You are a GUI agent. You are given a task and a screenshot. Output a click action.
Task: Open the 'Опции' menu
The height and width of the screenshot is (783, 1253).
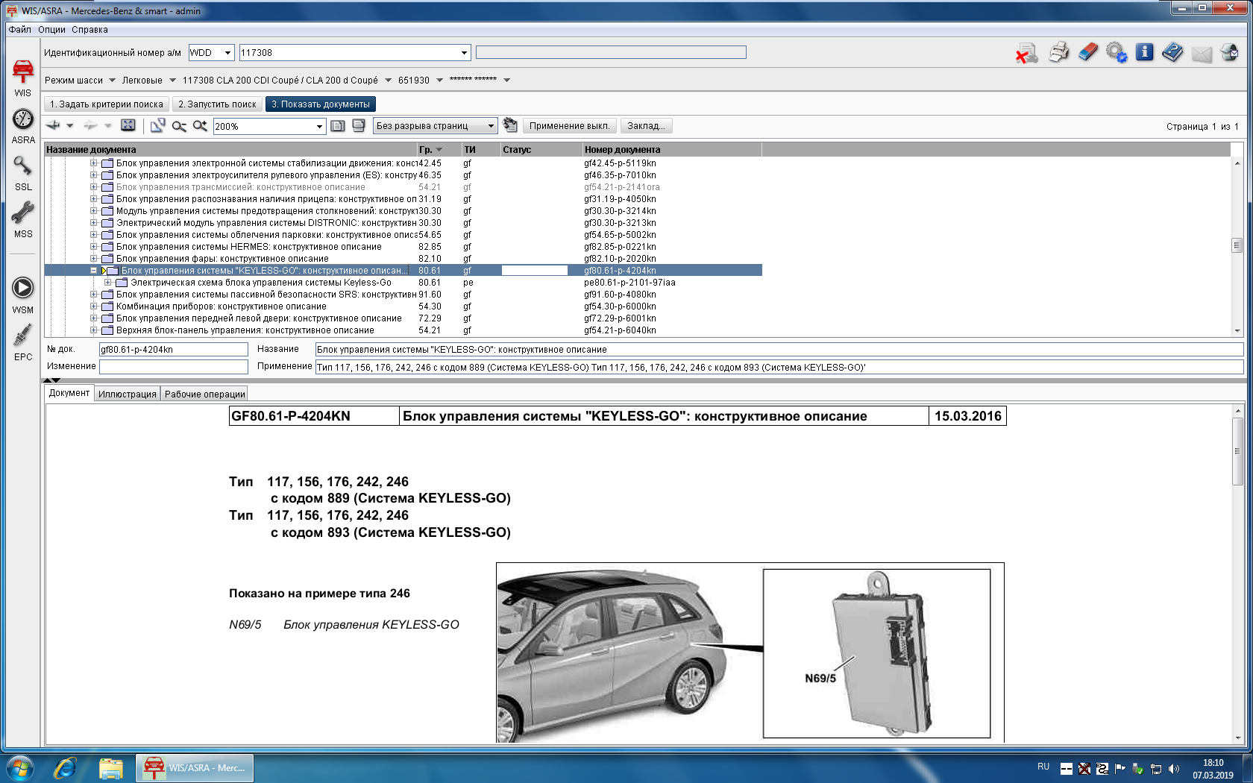click(x=52, y=30)
